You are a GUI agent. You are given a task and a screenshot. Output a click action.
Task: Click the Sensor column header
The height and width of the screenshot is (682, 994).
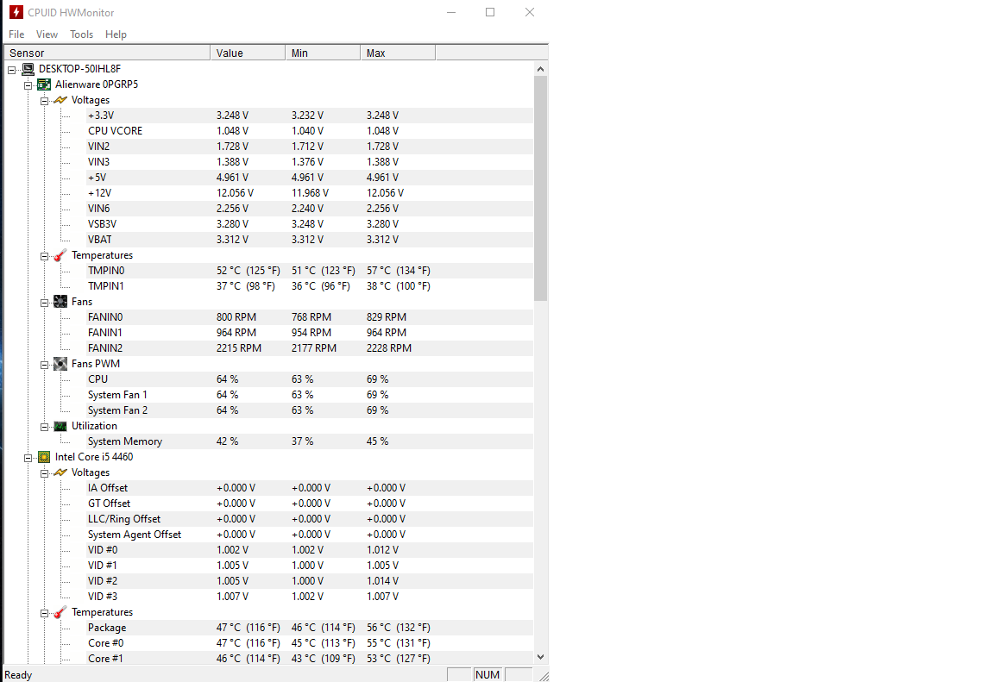pyautogui.click(x=107, y=53)
